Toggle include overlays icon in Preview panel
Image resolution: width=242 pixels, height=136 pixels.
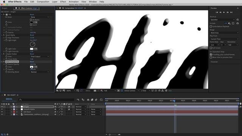(x=233, y=23)
